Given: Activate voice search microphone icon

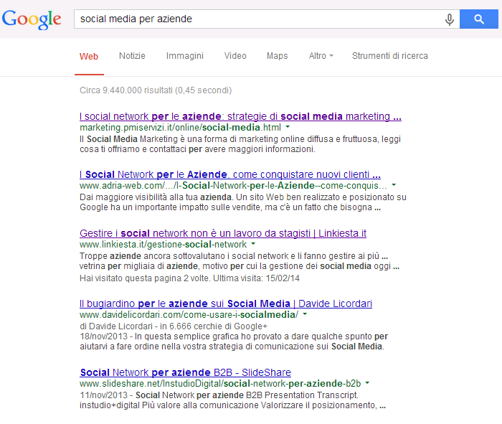Looking at the screenshot, I should coord(450,19).
